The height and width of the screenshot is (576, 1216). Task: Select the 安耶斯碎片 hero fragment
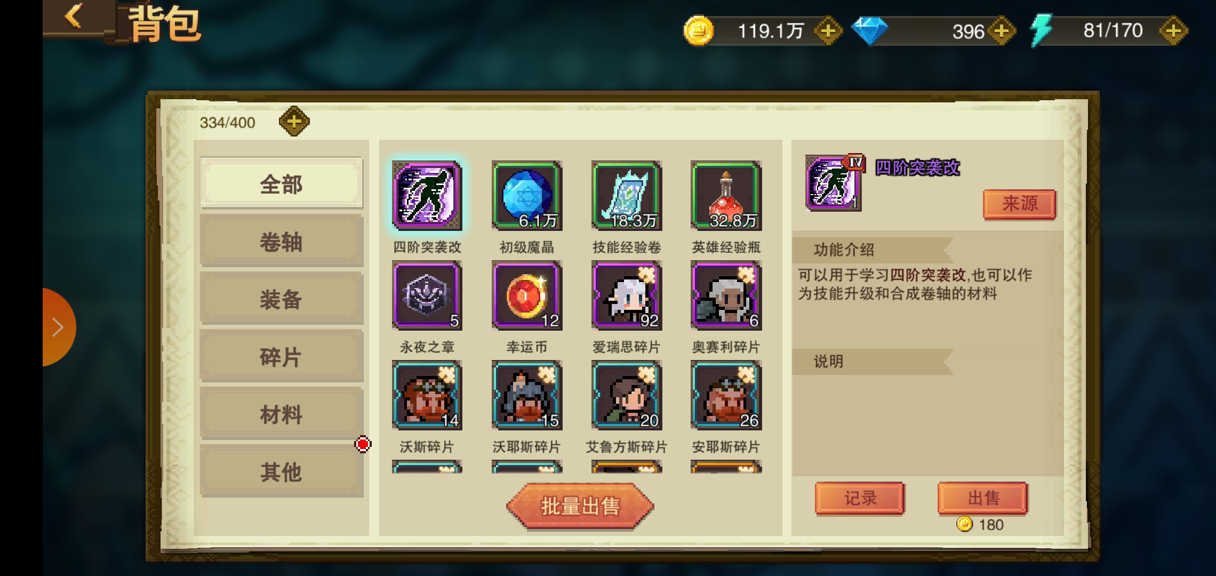point(726,395)
